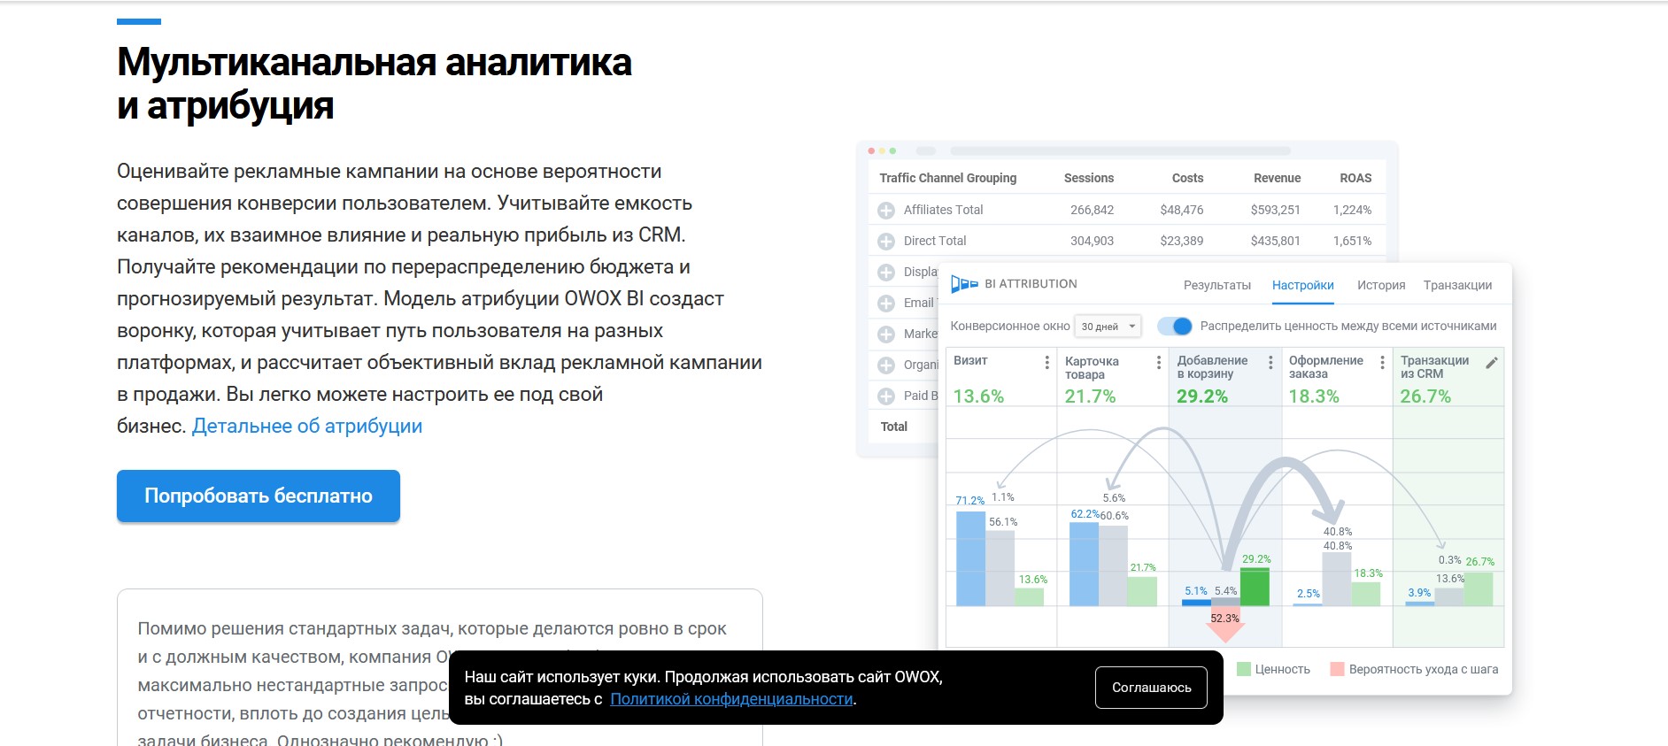Image resolution: width=1668 pixels, height=746 pixels.
Task: Accept cookies with the Соглашаюсь button
Action: (x=1151, y=688)
